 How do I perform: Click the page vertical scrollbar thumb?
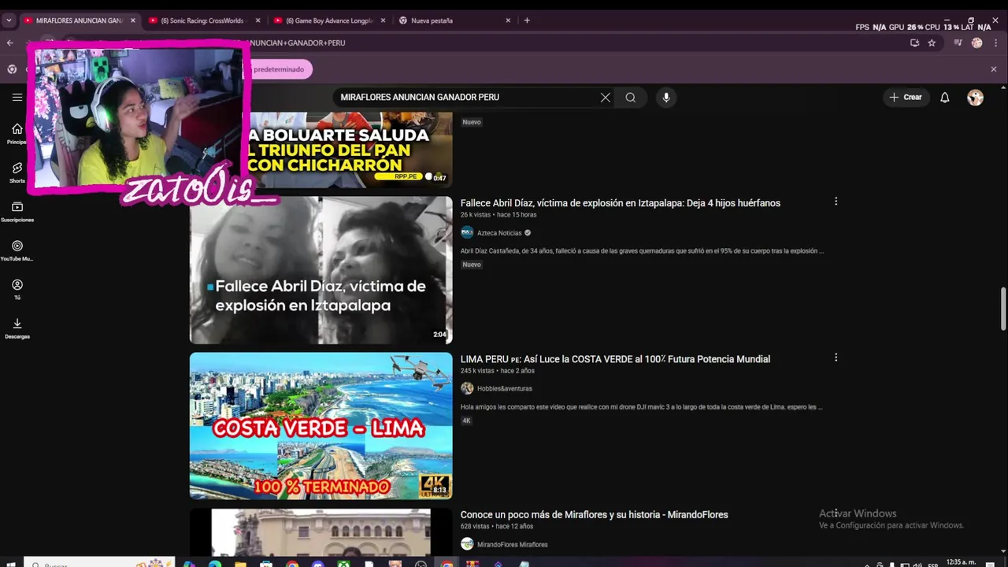(1002, 309)
